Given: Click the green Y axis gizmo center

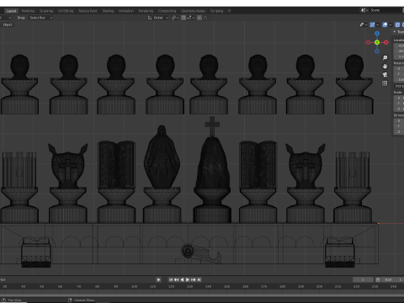Looking at the screenshot, I should click(377, 42).
